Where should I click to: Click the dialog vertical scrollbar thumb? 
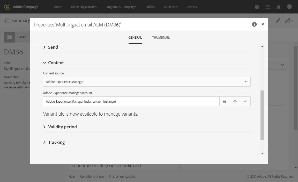click(x=262, y=115)
